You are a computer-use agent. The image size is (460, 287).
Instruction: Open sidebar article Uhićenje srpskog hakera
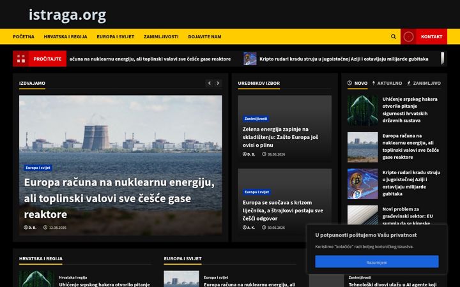410,110
